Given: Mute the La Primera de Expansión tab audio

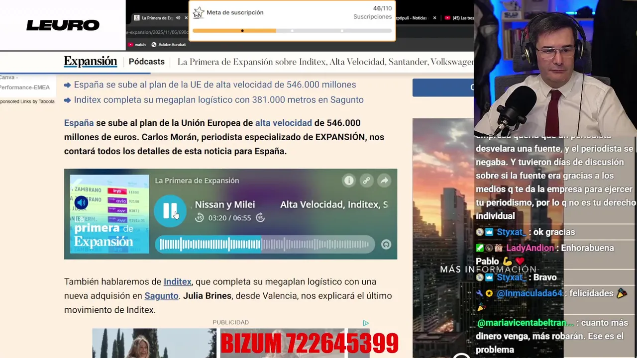Looking at the screenshot, I should 178,18.
